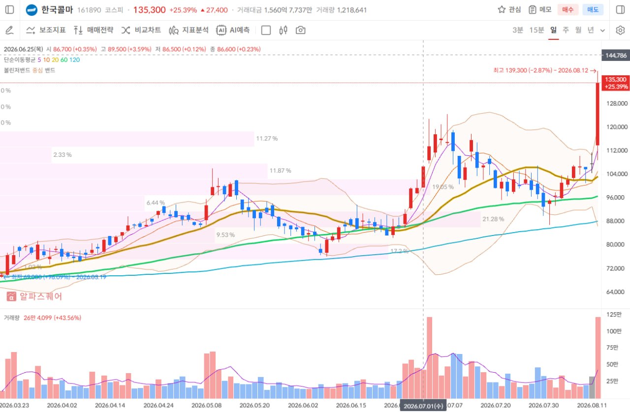Open 매매전략 trading strategy
The width and height of the screenshot is (630, 412).
[x=93, y=30]
